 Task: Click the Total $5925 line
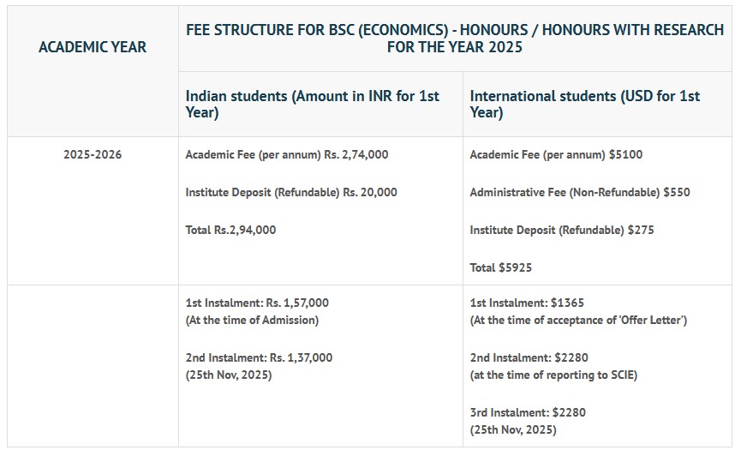(501, 267)
